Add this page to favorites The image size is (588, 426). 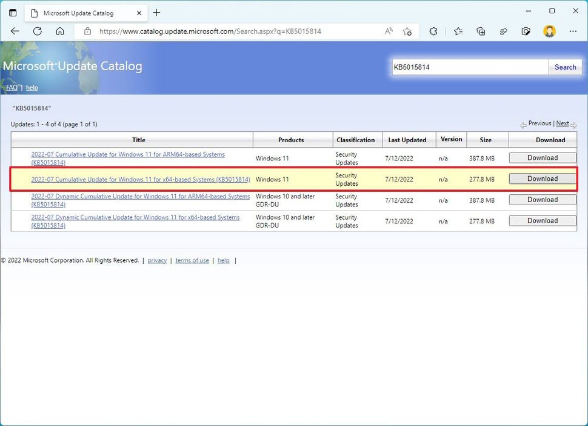(x=407, y=31)
